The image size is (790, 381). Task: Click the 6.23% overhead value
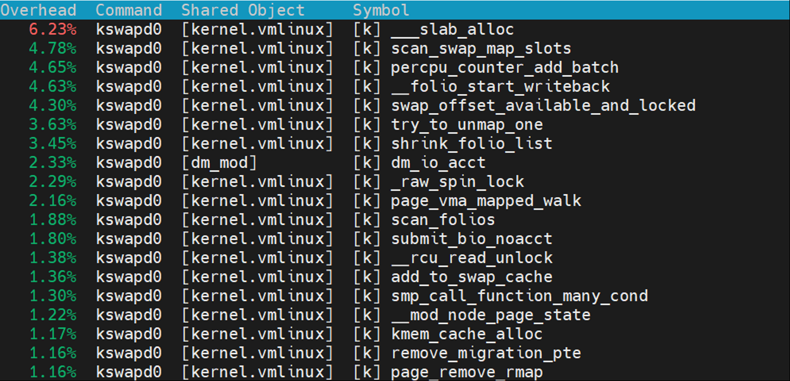(52, 30)
